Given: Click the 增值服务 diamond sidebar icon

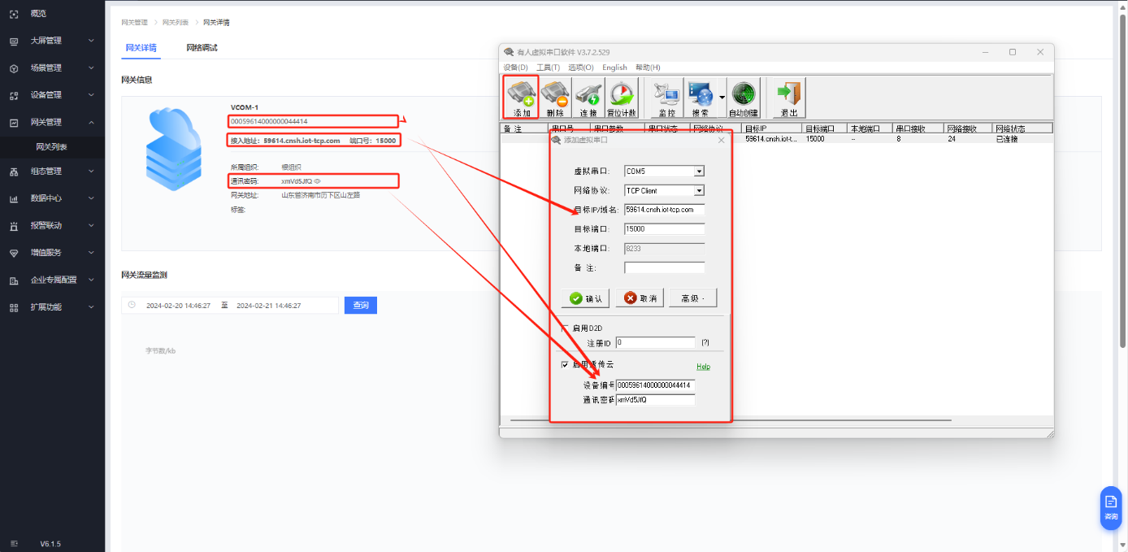Looking at the screenshot, I should point(14,253).
